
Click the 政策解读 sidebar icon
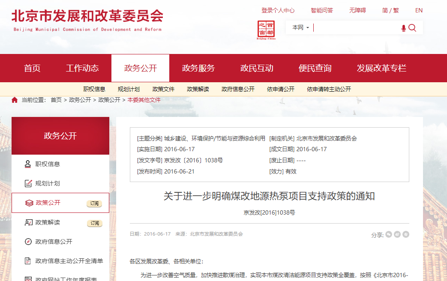pyautogui.click(x=29, y=222)
